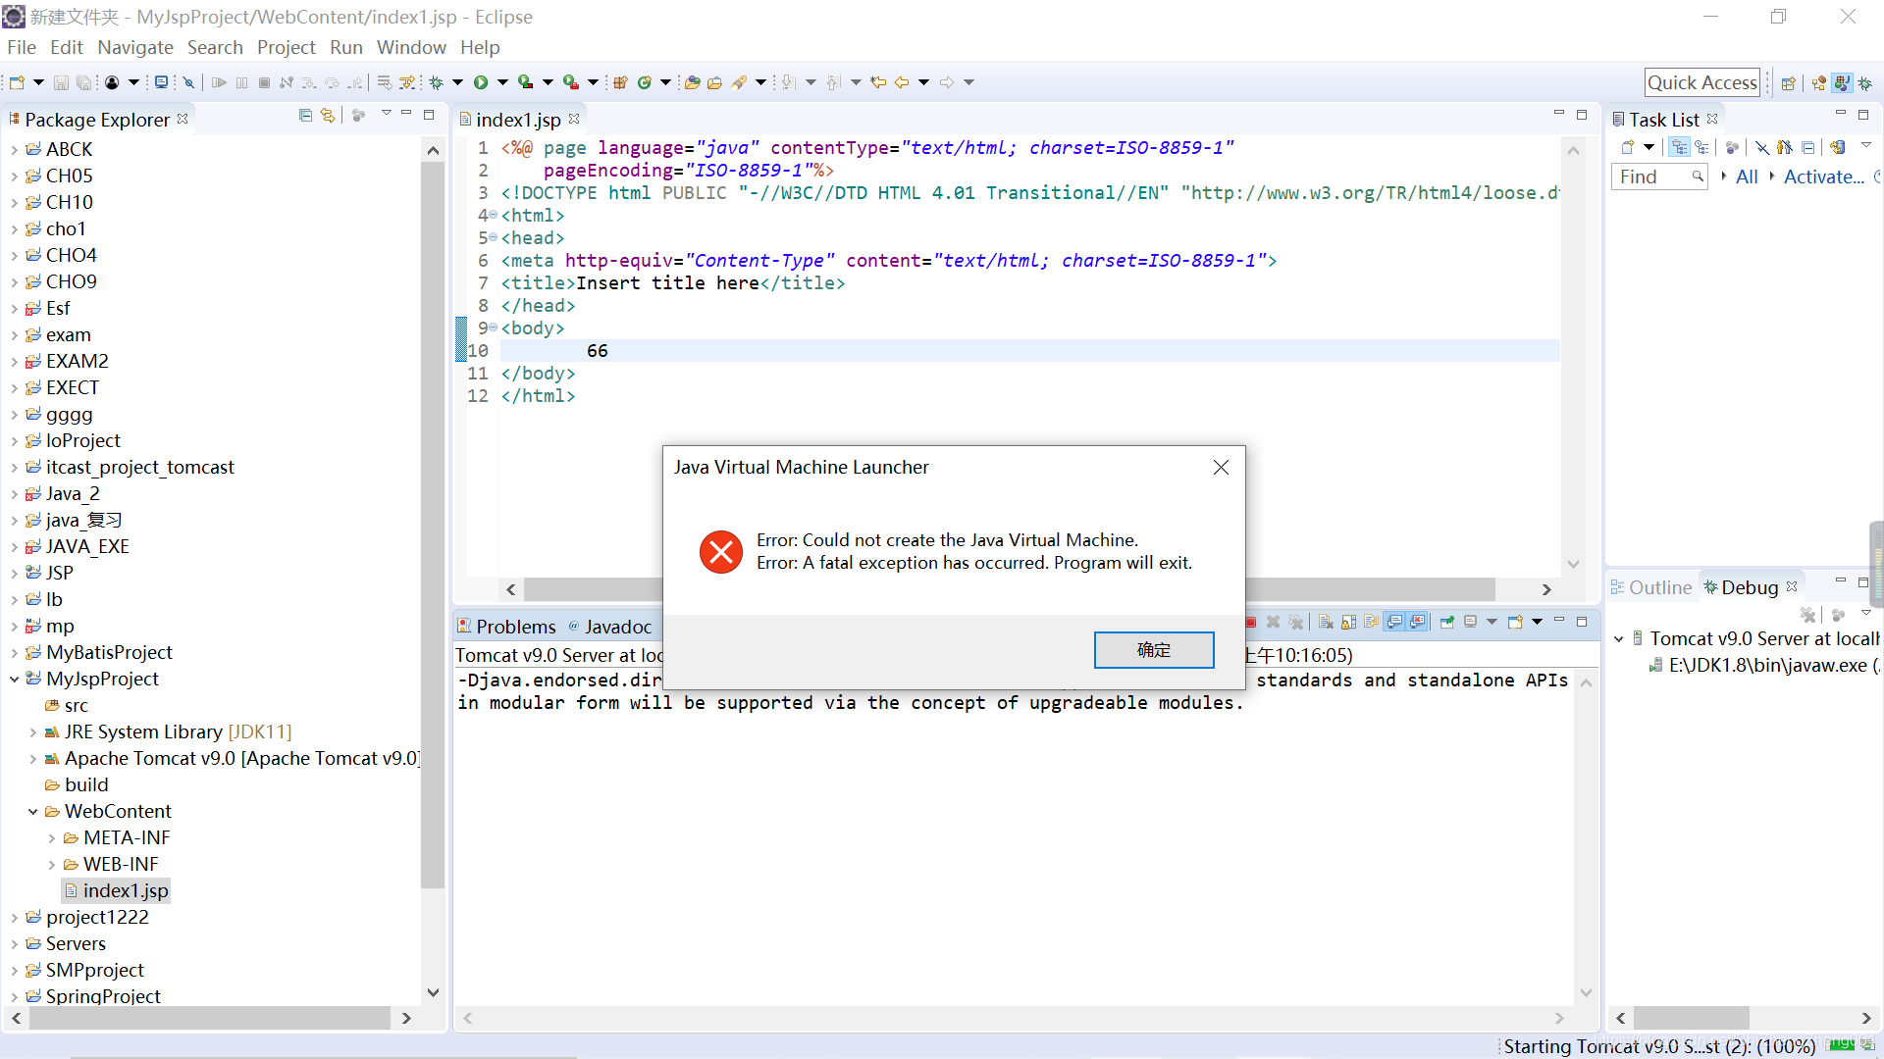Collapse the WebContent folder
Viewport: 1884px width, 1059px height.
(x=33, y=811)
